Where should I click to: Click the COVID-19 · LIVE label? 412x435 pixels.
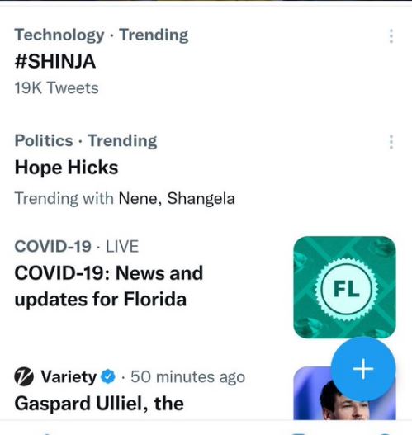coord(76,246)
